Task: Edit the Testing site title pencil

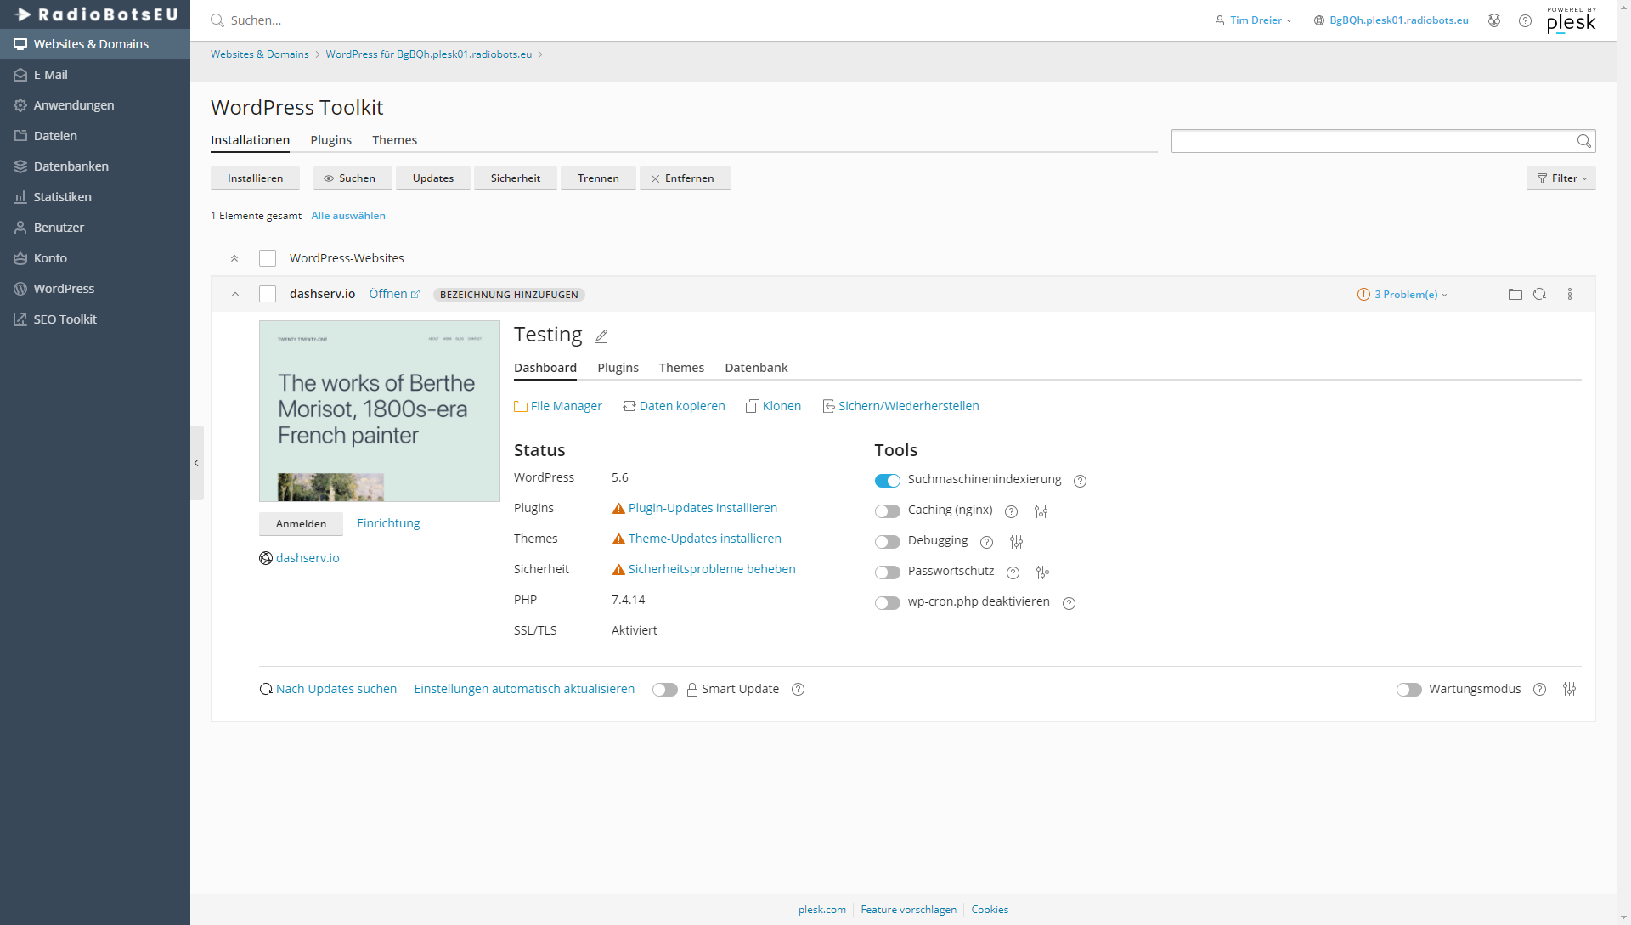Action: tap(601, 336)
